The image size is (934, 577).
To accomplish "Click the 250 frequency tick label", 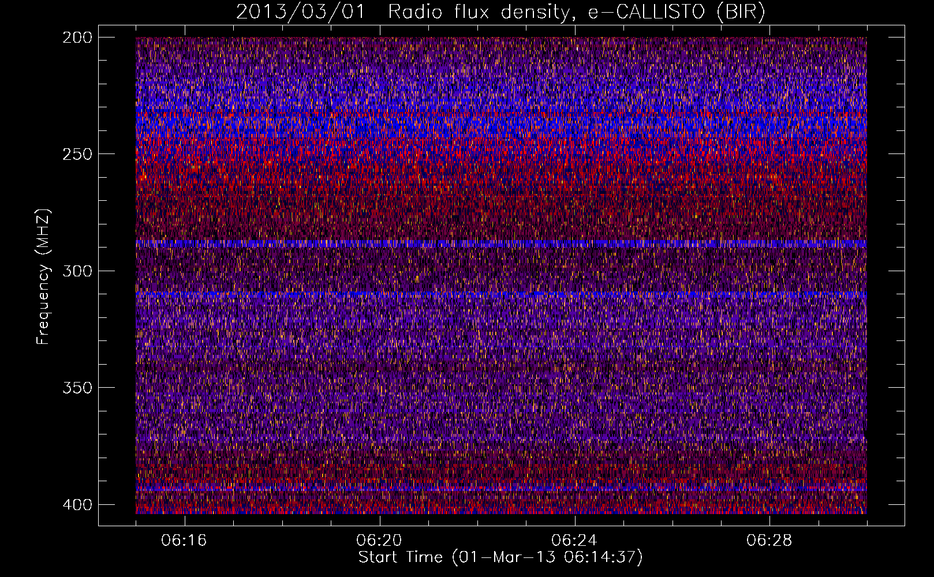I will click(77, 154).
